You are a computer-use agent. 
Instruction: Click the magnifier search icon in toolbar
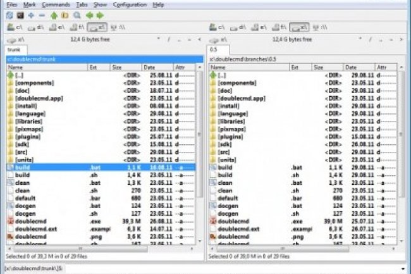pyautogui.click(x=77, y=14)
